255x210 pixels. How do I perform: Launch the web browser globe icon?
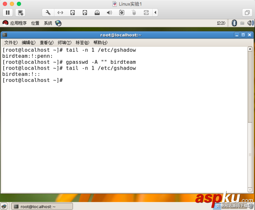tap(58, 23)
